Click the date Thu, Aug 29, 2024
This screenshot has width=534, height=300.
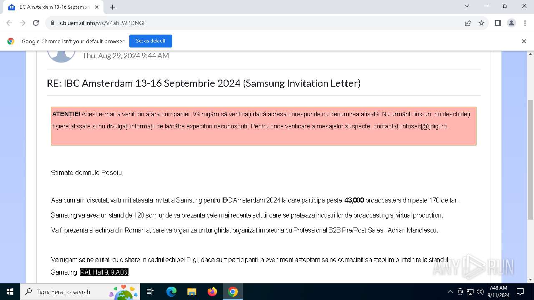point(125,55)
